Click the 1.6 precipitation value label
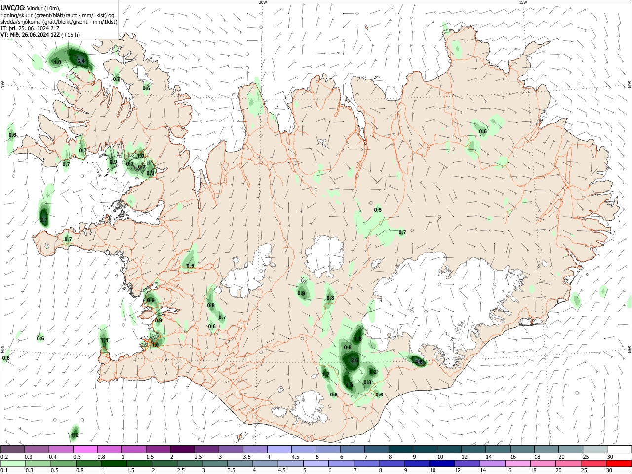 [x=358, y=339]
